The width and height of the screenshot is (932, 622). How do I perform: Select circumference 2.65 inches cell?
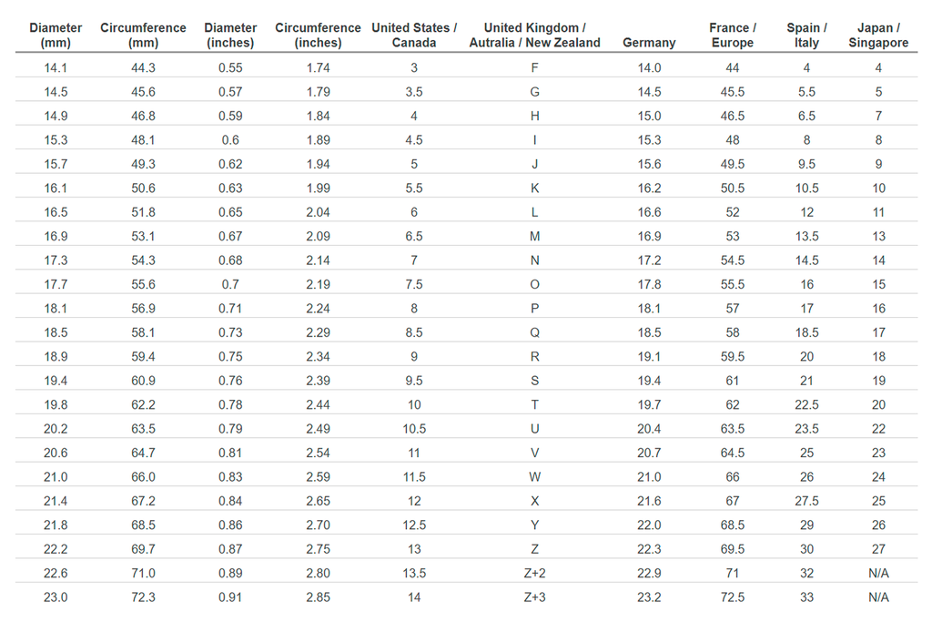pos(318,501)
